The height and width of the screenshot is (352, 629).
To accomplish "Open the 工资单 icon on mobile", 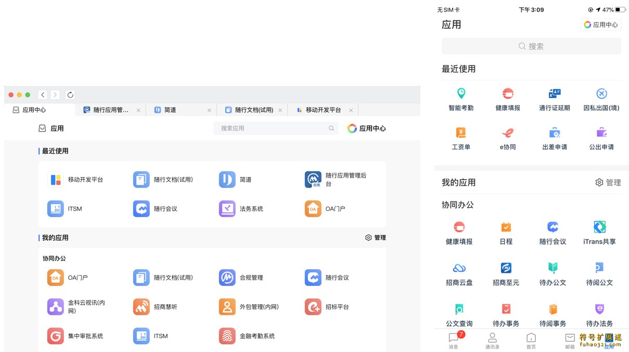I will (x=461, y=133).
